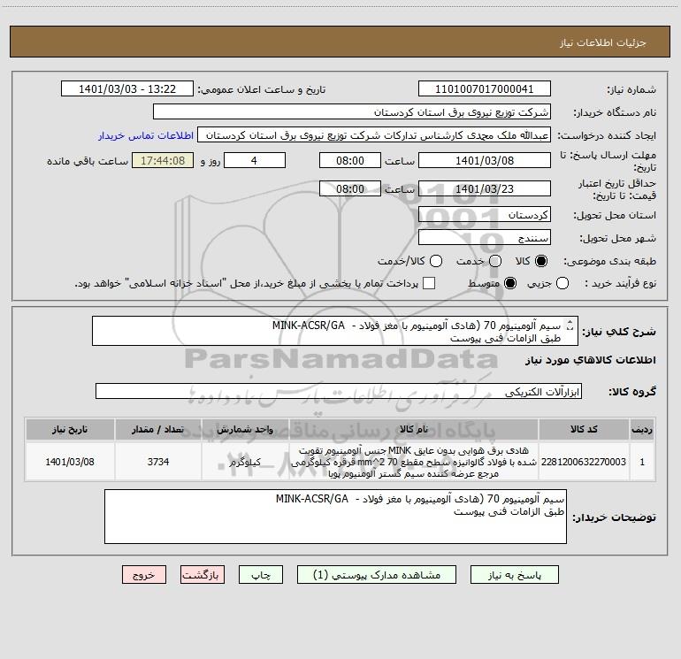Toggle the اسناد خزانه اسلامی payment checkbox
Image resolution: width=681 pixels, height=659 pixels.
(429, 283)
